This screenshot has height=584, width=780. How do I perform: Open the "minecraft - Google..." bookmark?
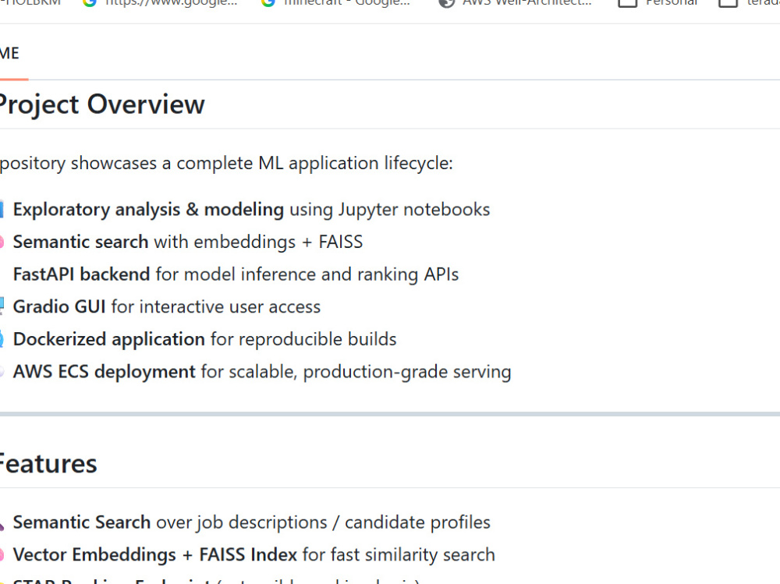[x=335, y=2]
